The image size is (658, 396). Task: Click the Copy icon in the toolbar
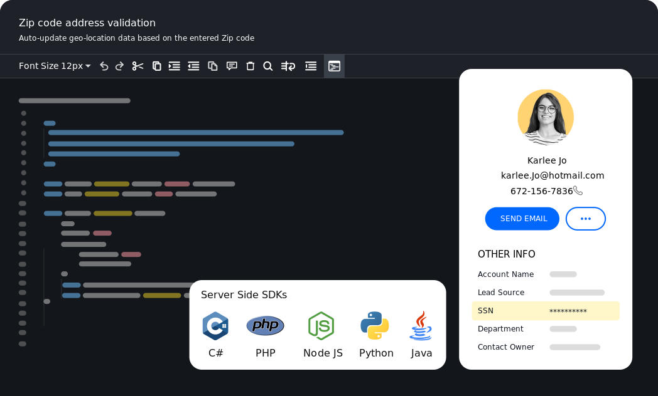[156, 66]
